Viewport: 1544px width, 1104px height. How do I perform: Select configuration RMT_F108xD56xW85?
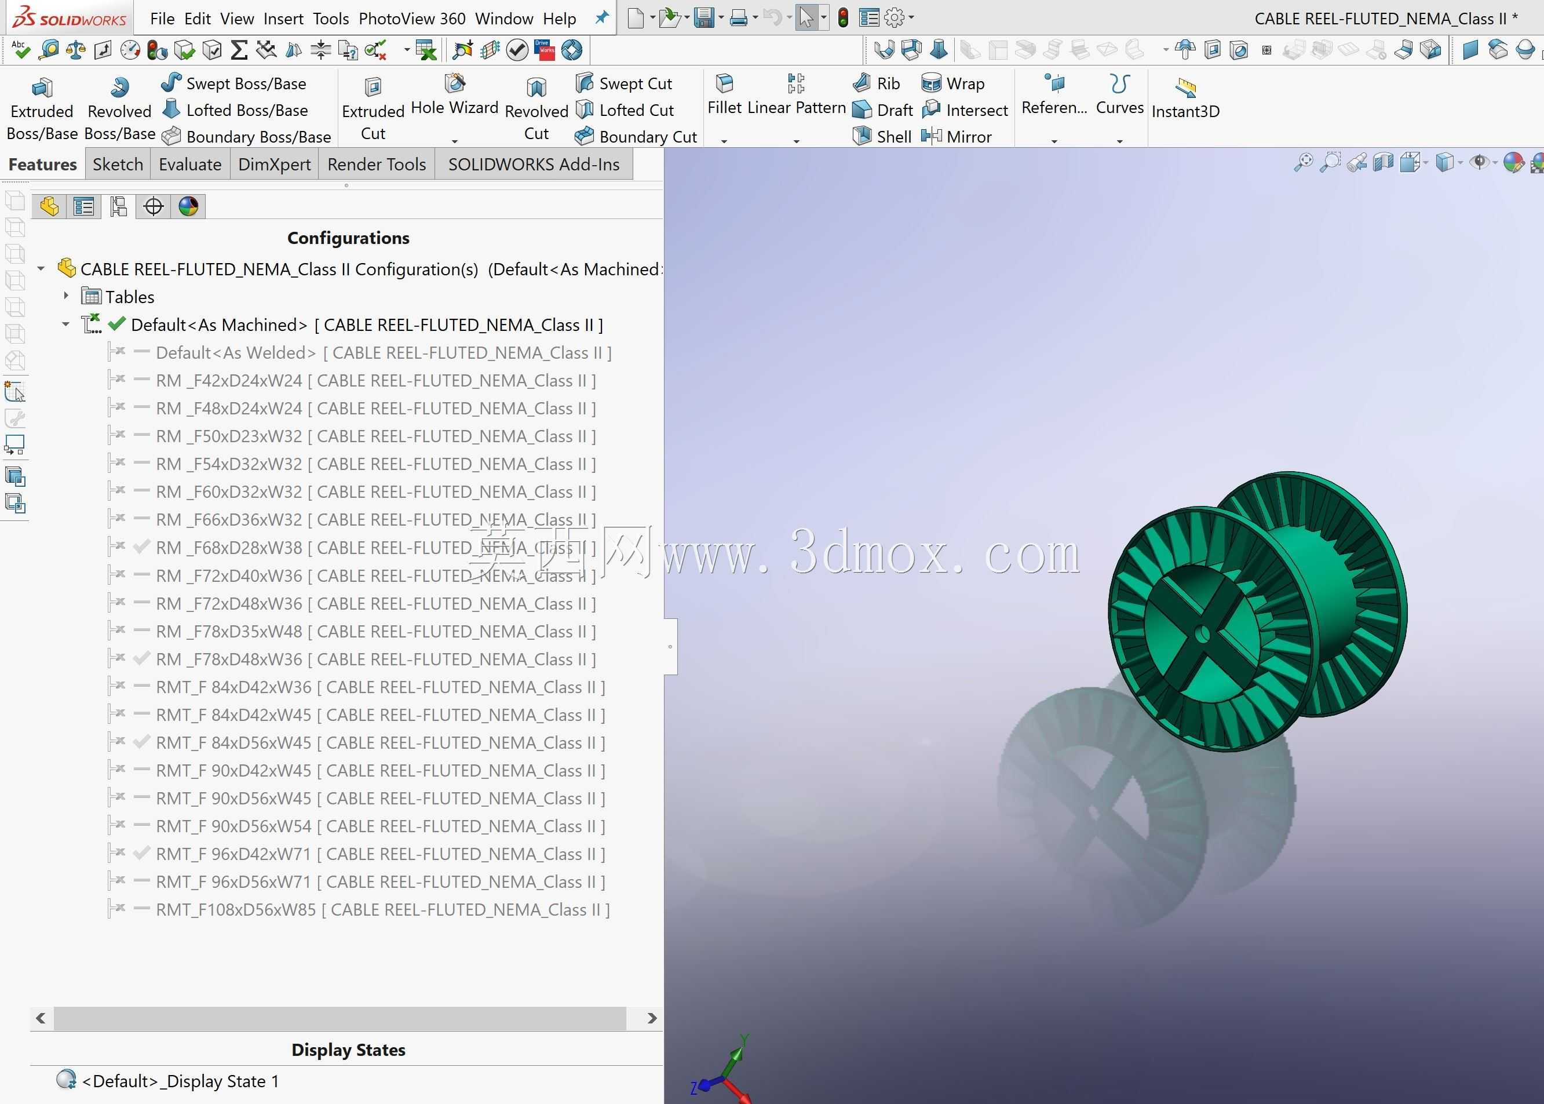pos(382,910)
